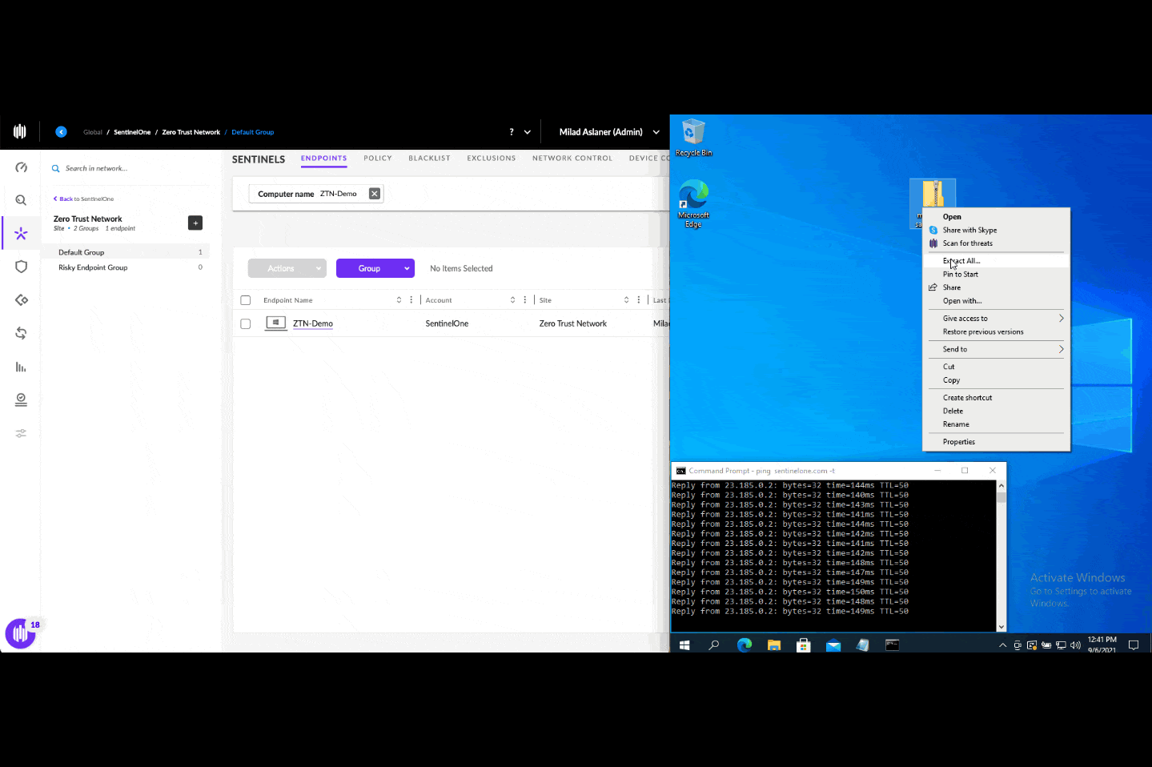Open the dashboard gauge icon in sidebar

click(22, 167)
